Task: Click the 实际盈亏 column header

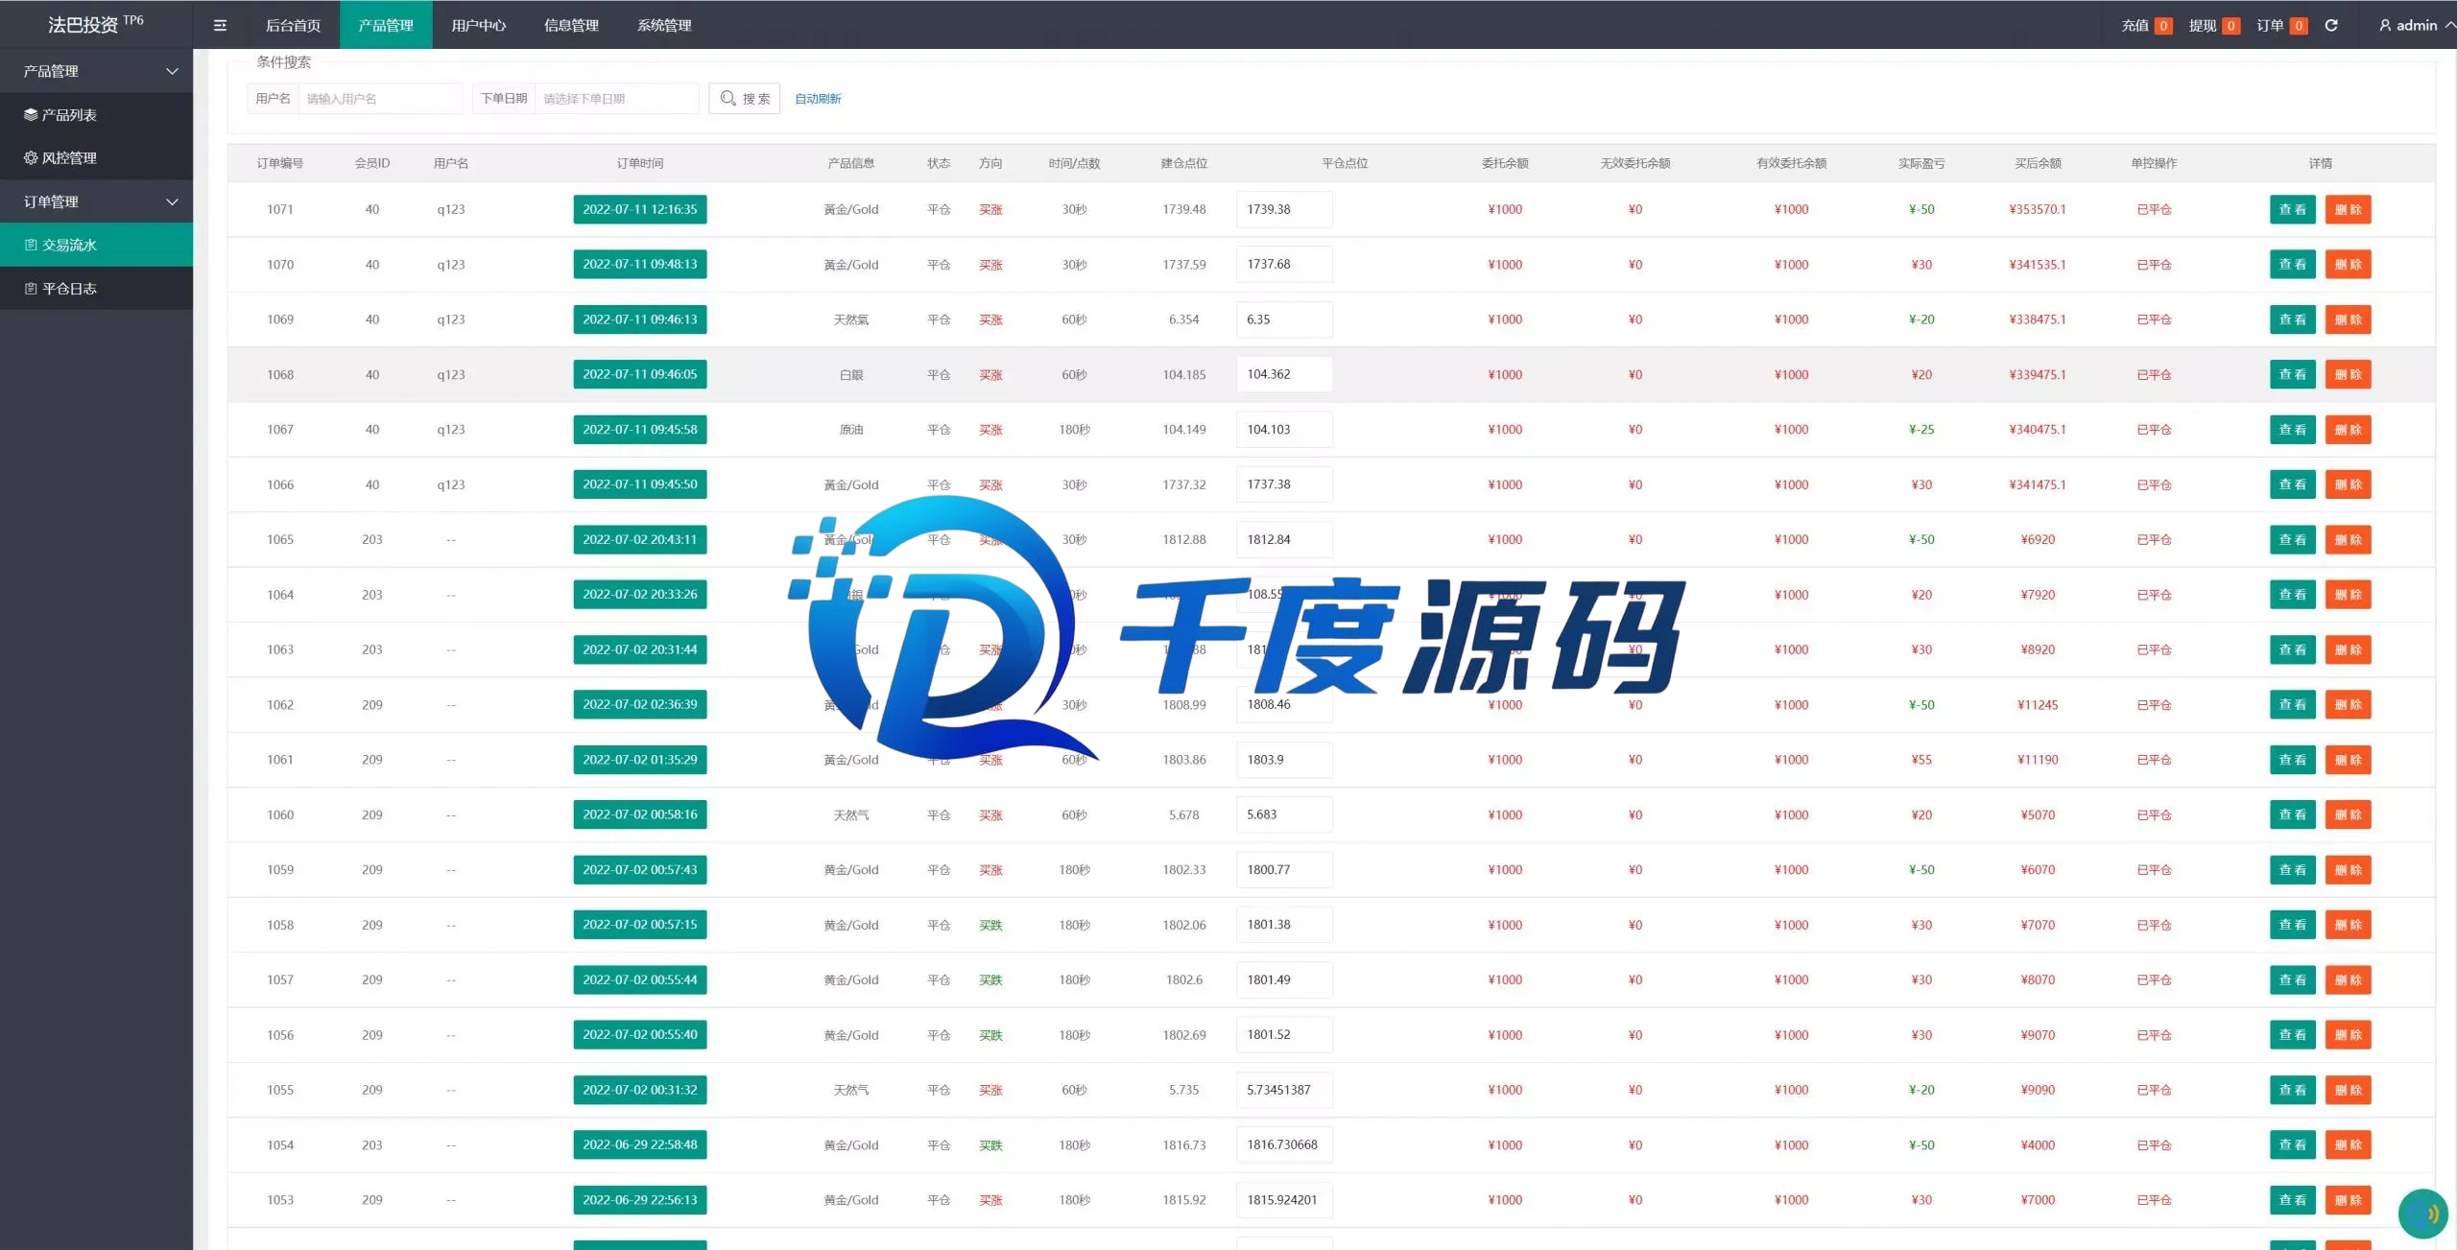Action: coord(1921,163)
